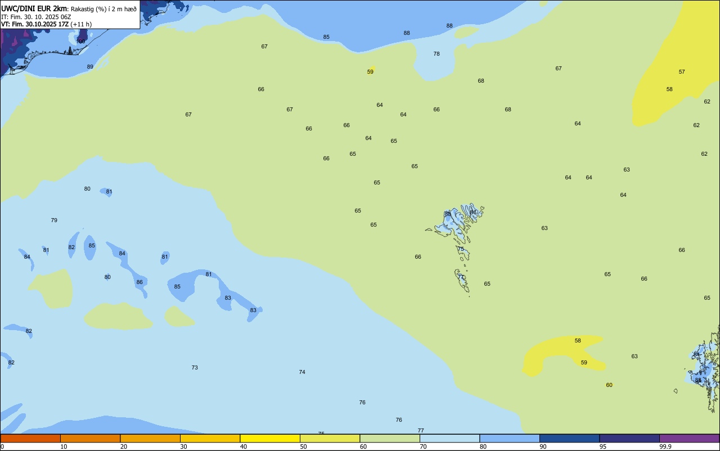Viewport: 720px width, 451px height.
Task: Click the value 59 beside the 60 value
Action: pyautogui.click(x=584, y=363)
